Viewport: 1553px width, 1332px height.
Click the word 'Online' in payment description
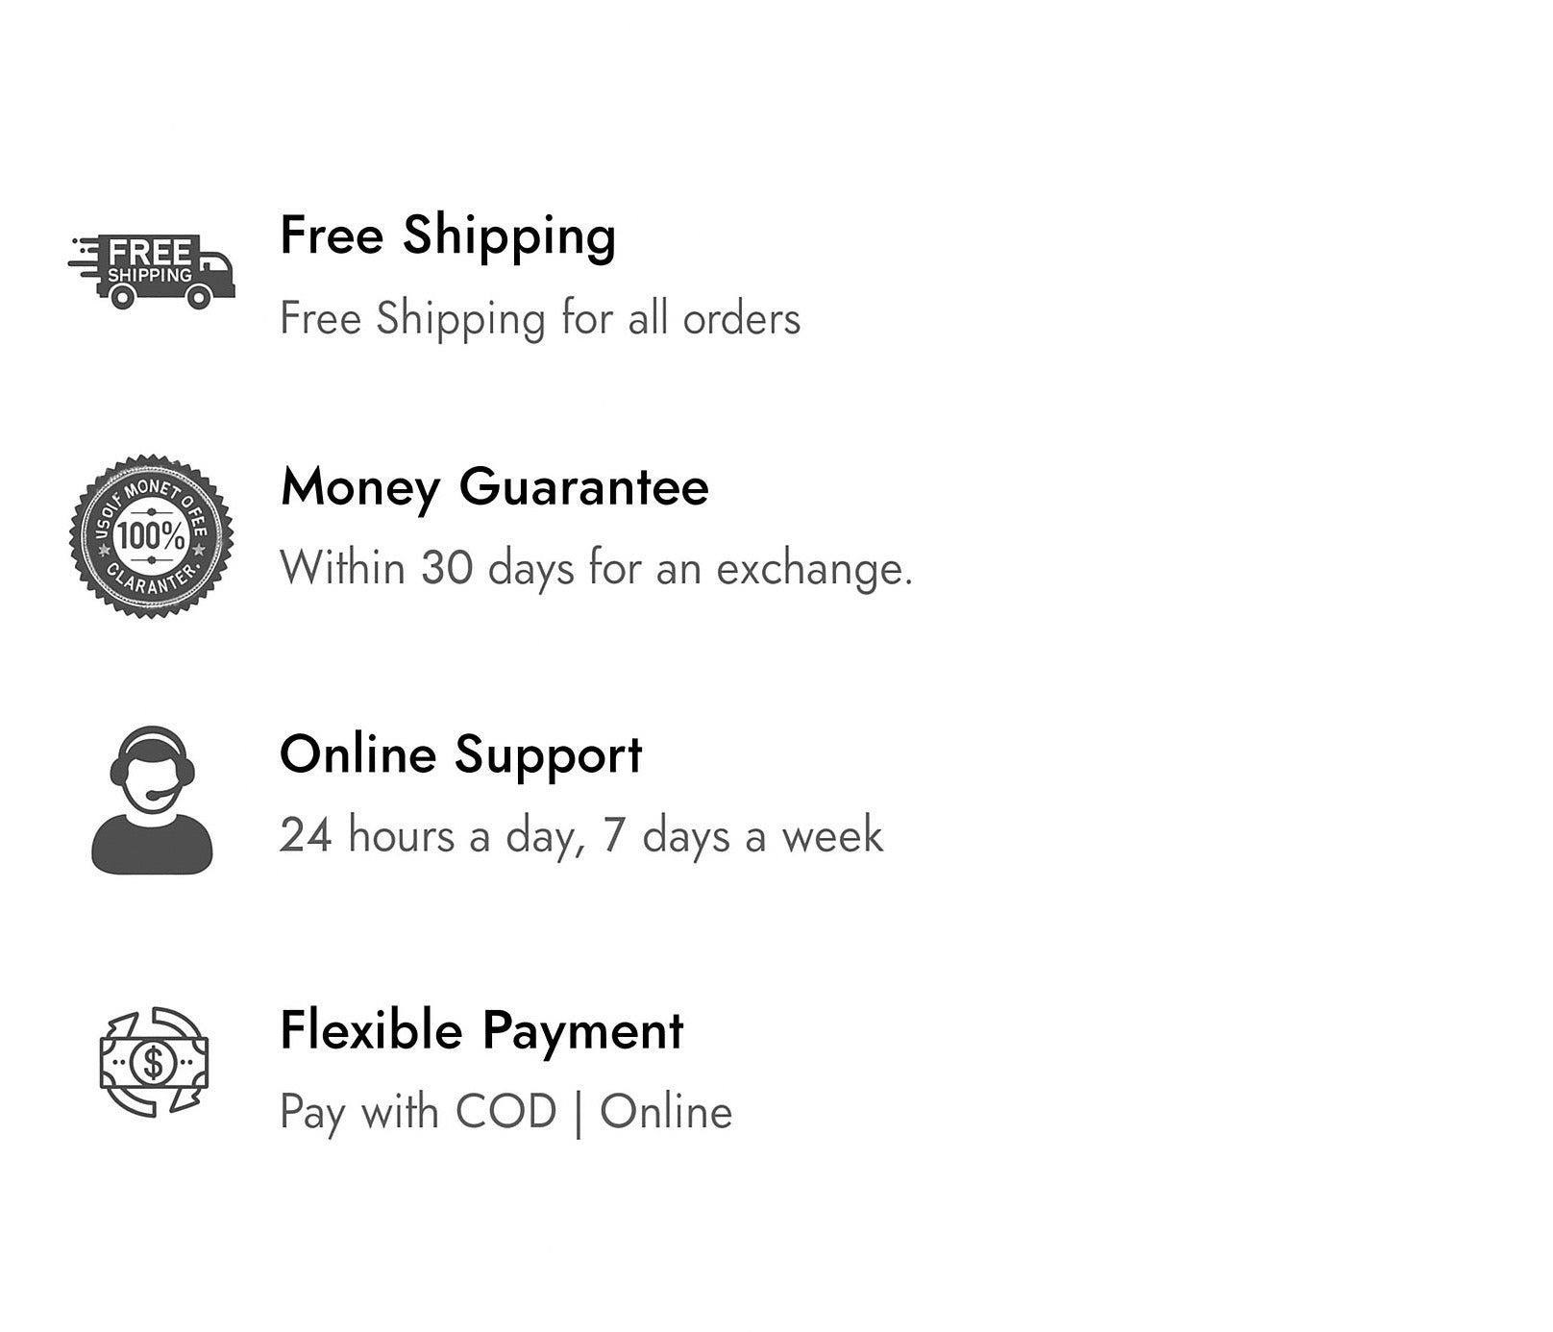666,1112
